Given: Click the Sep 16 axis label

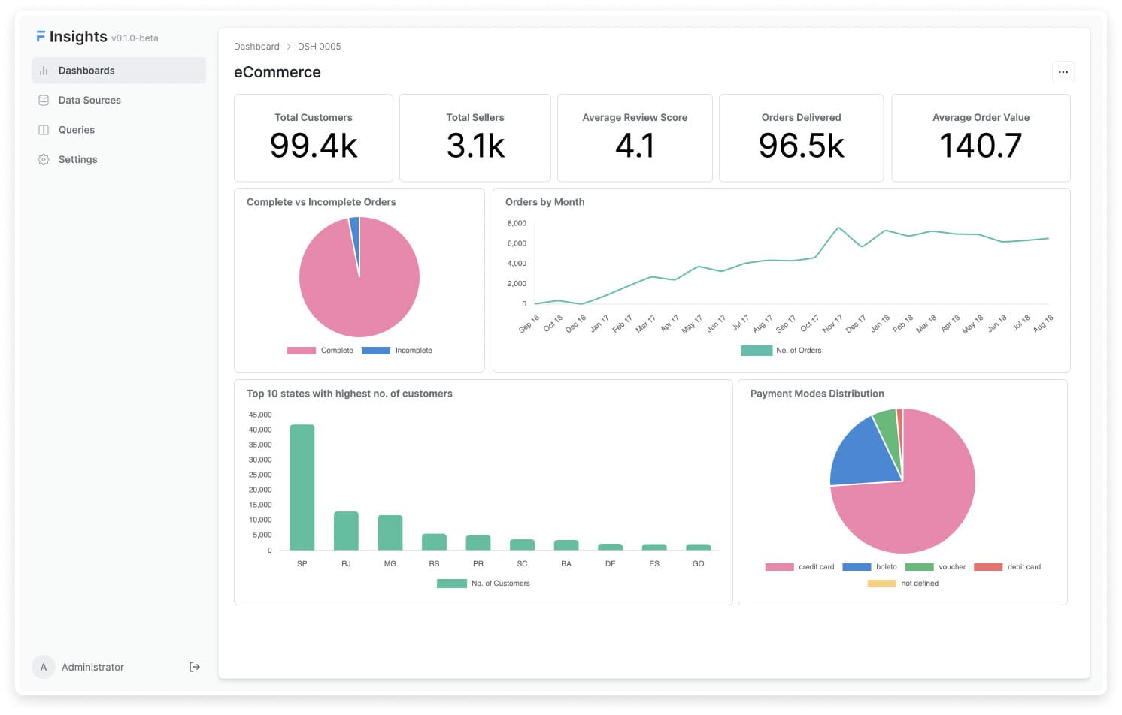Looking at the screenshot, I should (529, 324).
